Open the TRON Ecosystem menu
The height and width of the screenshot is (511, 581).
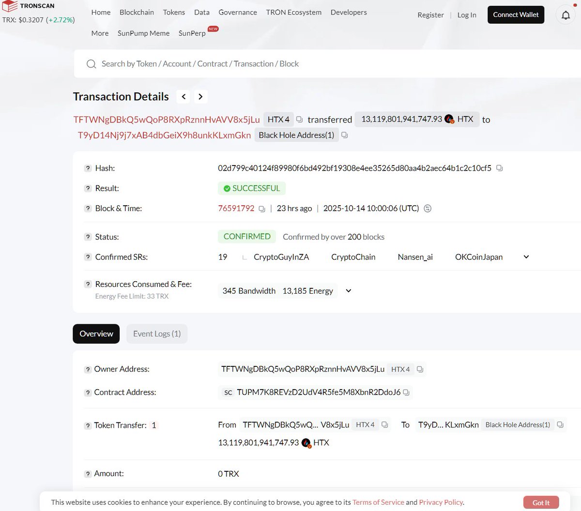coord(294,12)
